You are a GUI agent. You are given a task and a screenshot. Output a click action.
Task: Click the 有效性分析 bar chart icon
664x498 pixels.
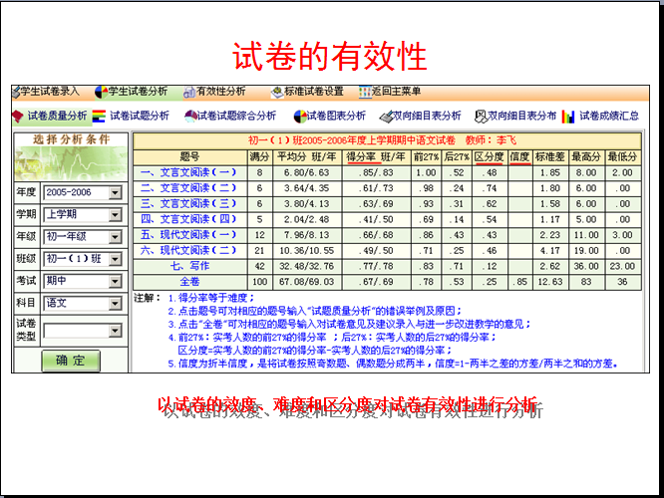tap(189, 92)
